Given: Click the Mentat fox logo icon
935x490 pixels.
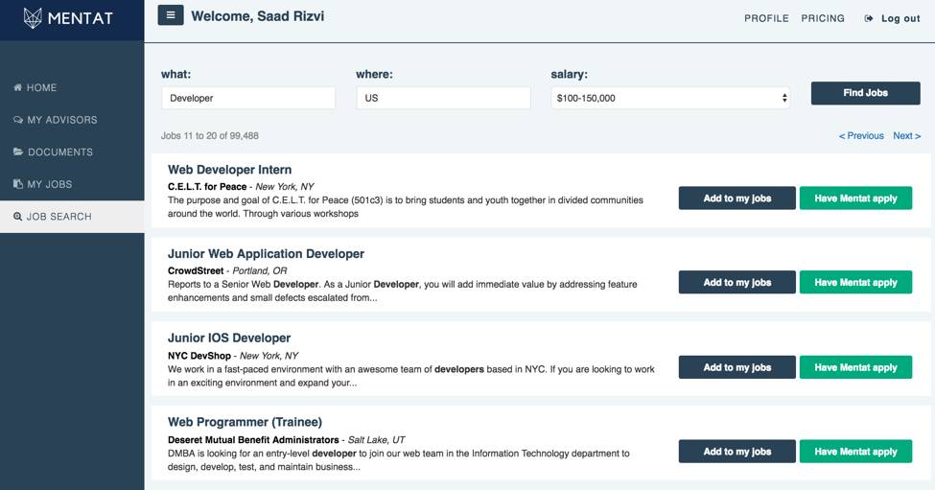Looking at the screenshot, I should pos(34,18).
